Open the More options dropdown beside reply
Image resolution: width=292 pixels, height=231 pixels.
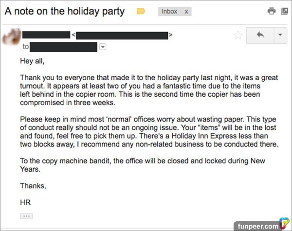[280, 35]
